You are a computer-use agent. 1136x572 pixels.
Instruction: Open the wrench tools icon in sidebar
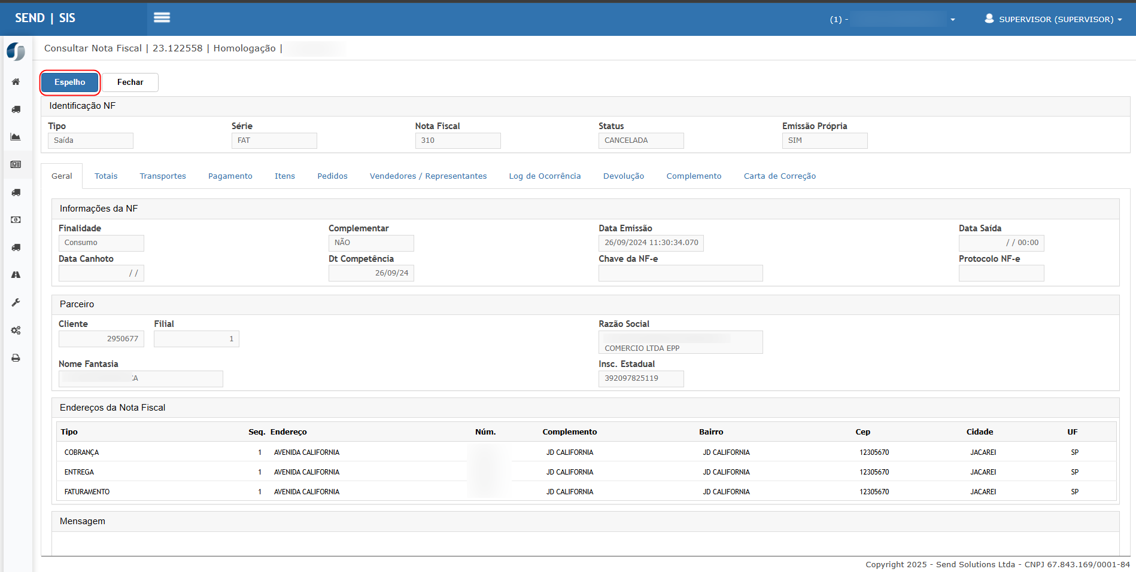pyautogui.click(x=16, y=302)
